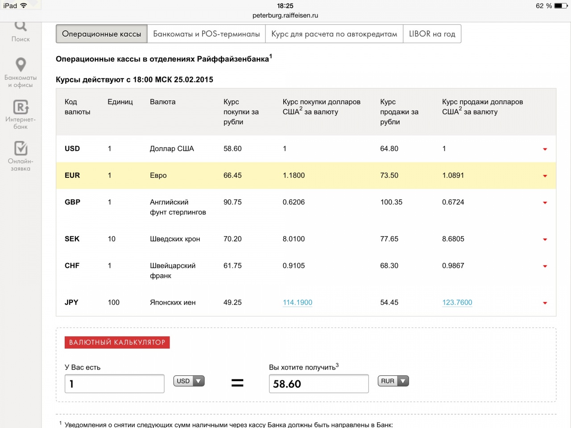Screen dimensions: 571x428
Task: Tap the peterburg.raiffeisen.ru address bar
Action: pyautogui.click(x=285, y=15)
